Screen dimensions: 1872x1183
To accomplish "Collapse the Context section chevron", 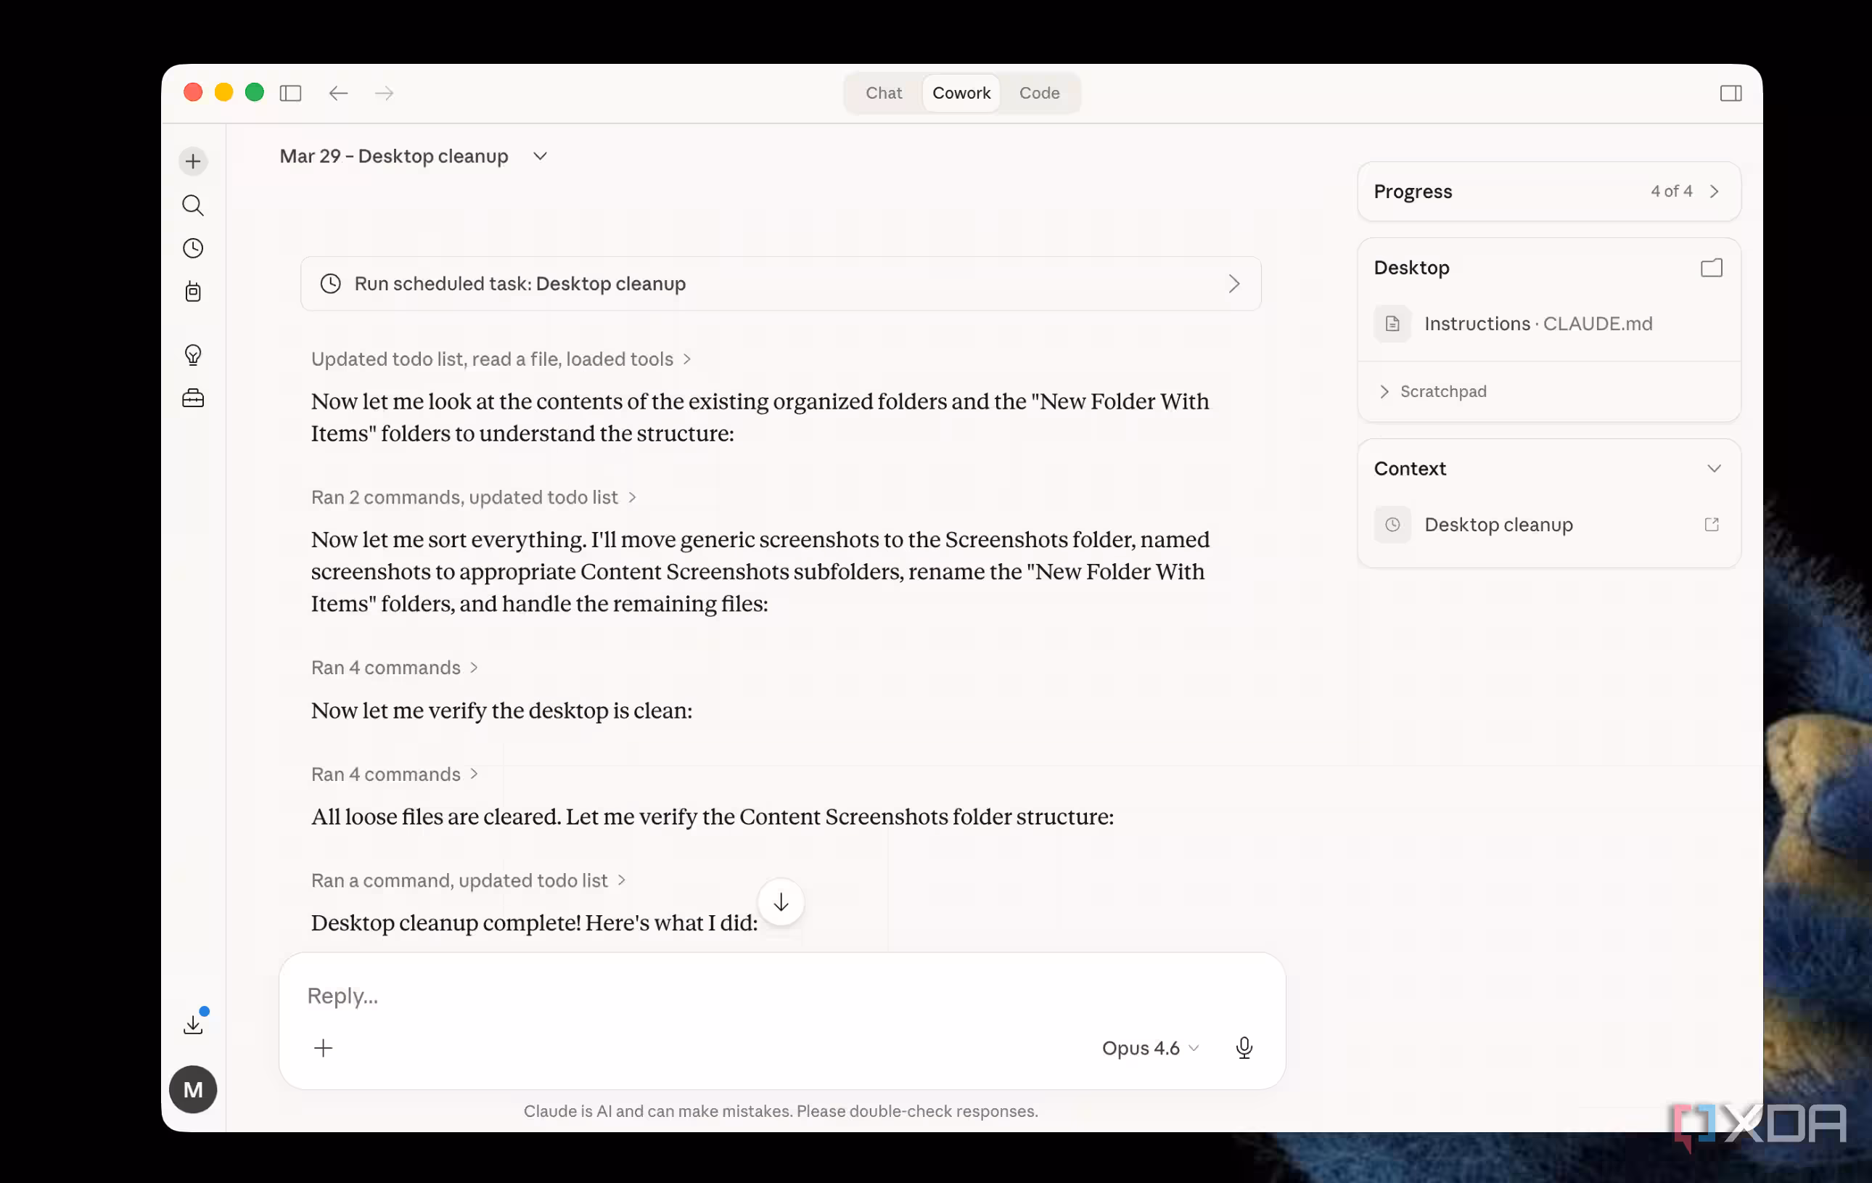I will click(x=1713, y=467).
